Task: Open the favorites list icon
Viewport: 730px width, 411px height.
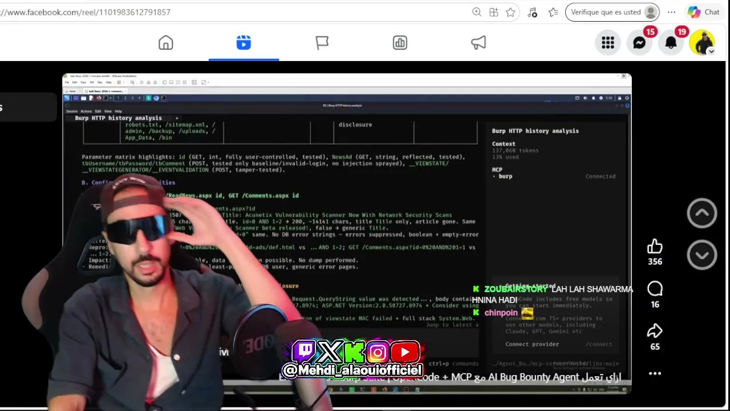Action: pos(553,12)
